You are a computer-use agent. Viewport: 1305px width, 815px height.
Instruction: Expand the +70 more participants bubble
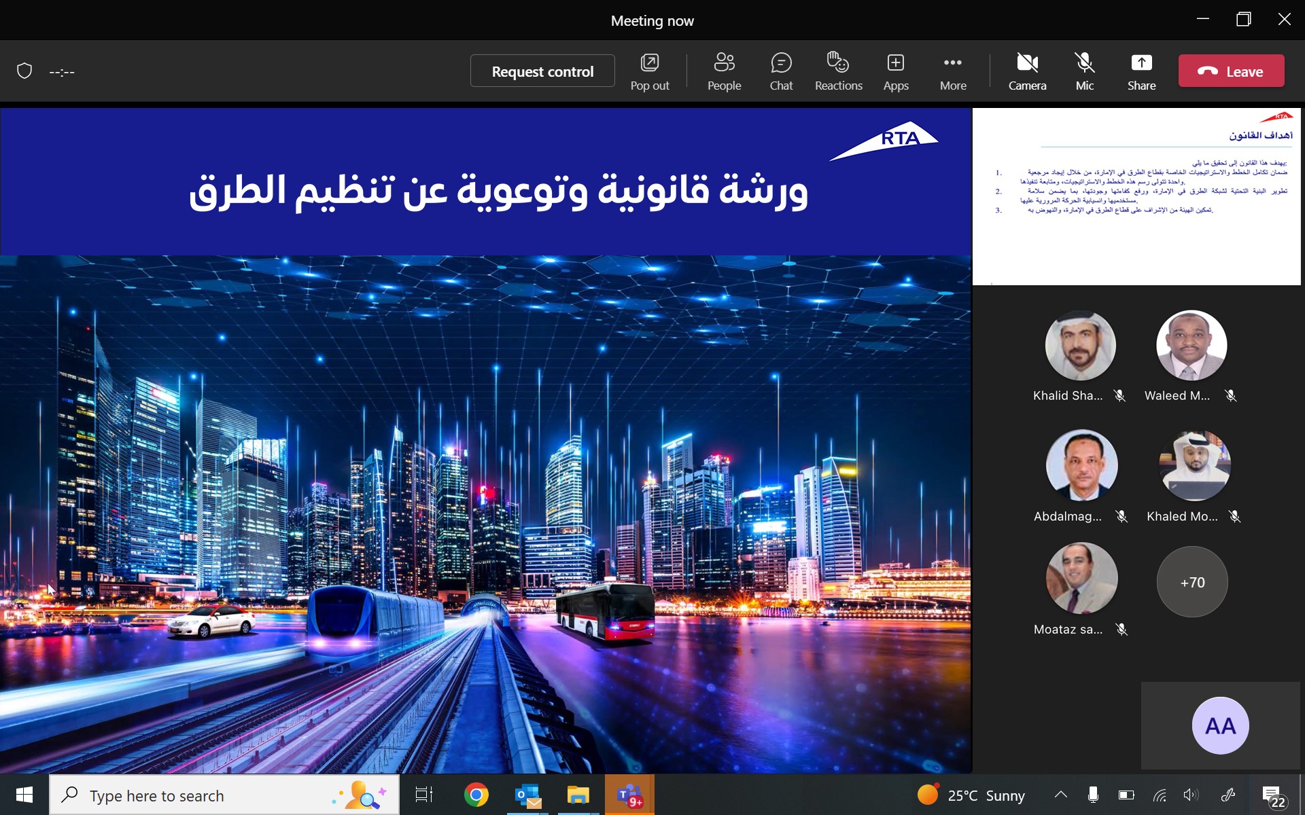[1192, 582]
